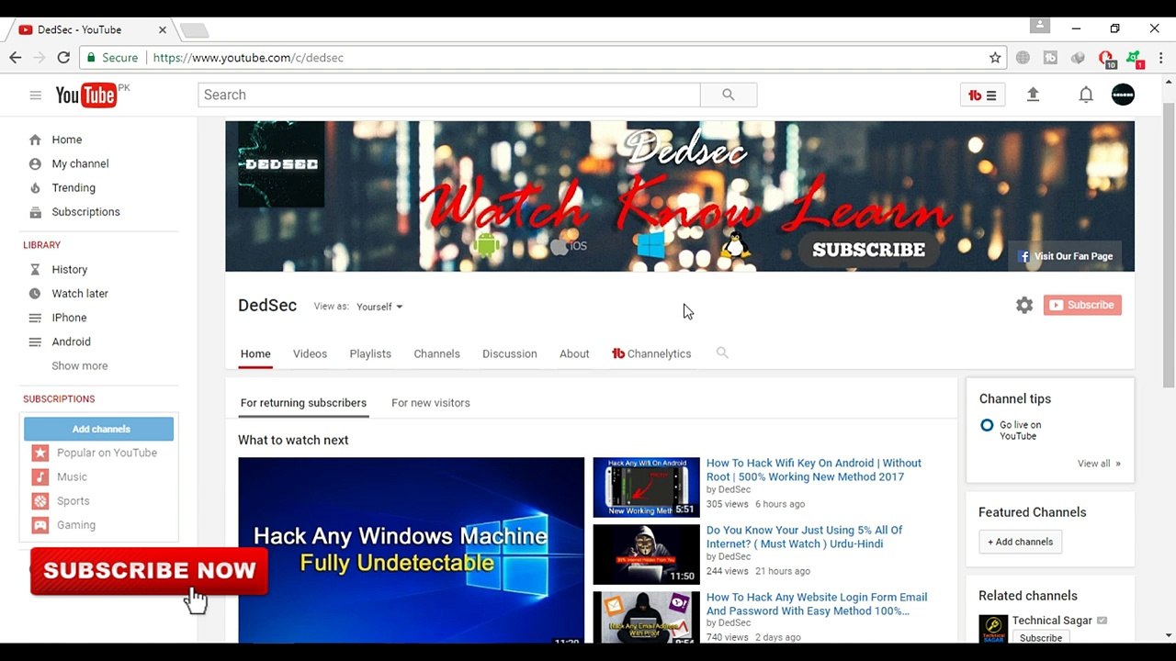
Task: Open the iPhone playlist in the sidebar
Action: coord(69,318)
